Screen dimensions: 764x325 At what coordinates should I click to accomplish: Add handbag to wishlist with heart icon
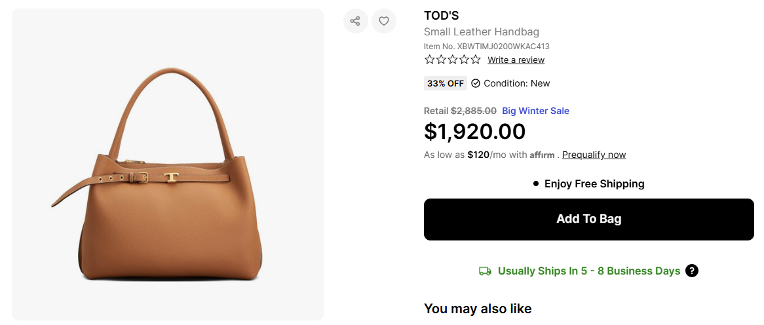point(384,21)
